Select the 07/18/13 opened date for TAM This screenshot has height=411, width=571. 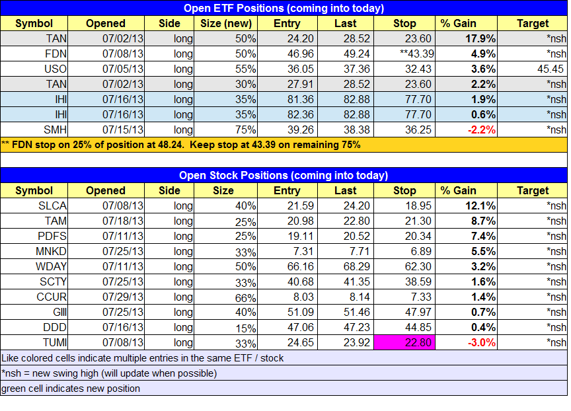coord(106,221)
